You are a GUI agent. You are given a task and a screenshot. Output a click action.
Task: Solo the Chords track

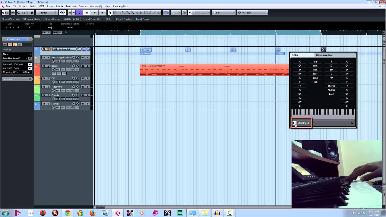[x=48, y=95]
